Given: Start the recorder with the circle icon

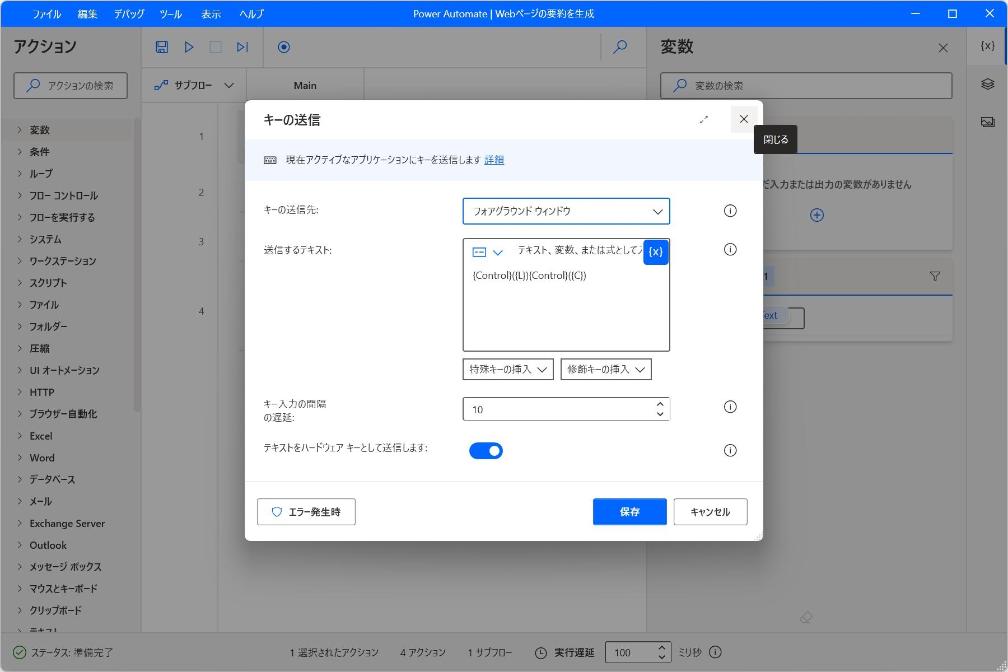Looking at the screenshot, I should click(284, 47).
